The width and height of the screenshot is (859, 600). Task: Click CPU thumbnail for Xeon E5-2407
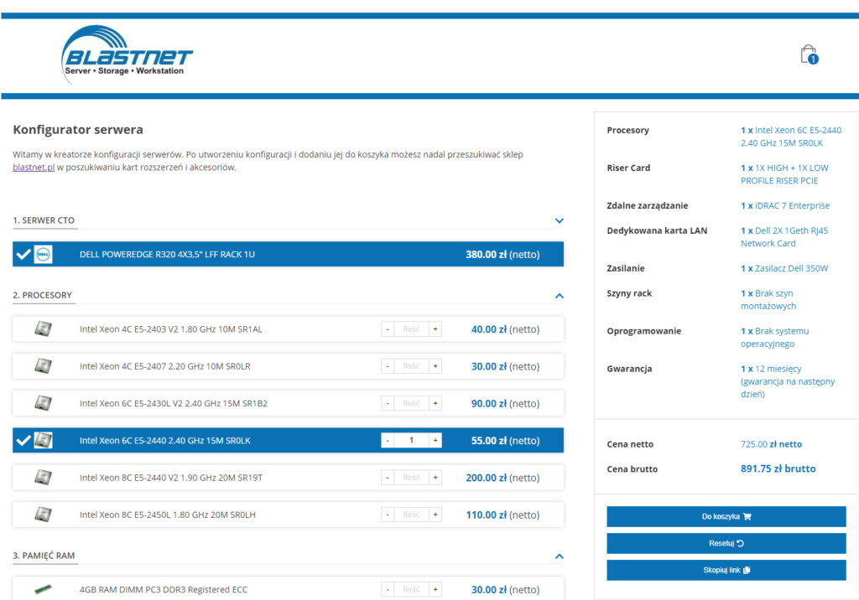click(44, 366)
